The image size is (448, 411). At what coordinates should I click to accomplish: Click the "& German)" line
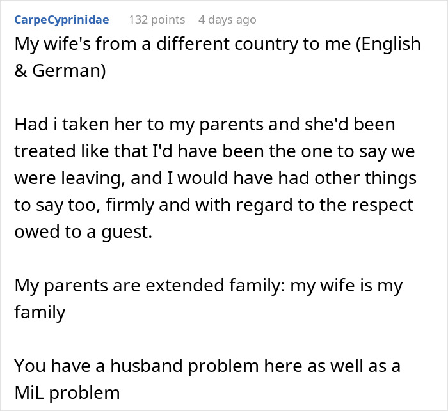tap(60, 71)
